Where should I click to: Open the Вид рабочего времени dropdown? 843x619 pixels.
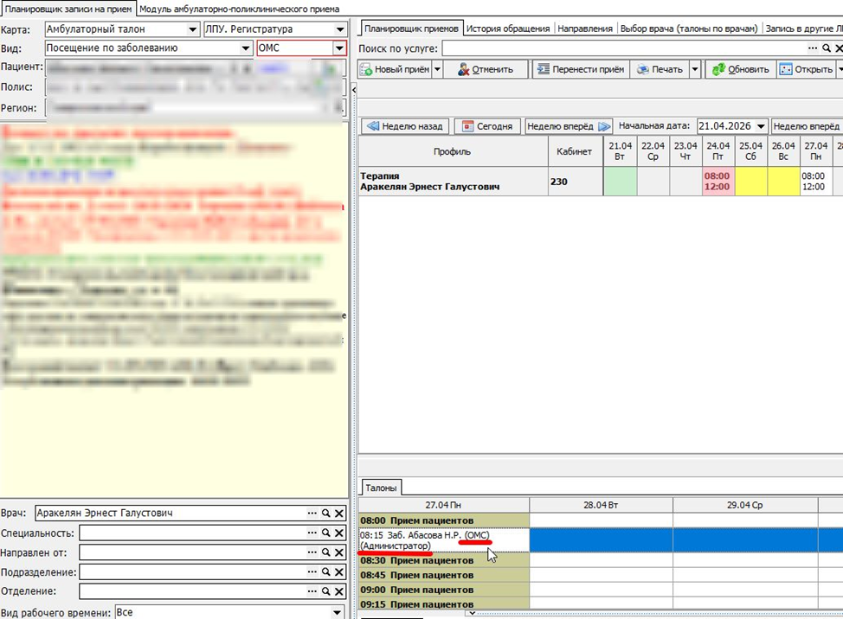point(337,613)
